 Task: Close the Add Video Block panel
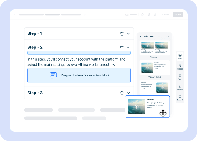pyautogui.click(x=169, y=36)
